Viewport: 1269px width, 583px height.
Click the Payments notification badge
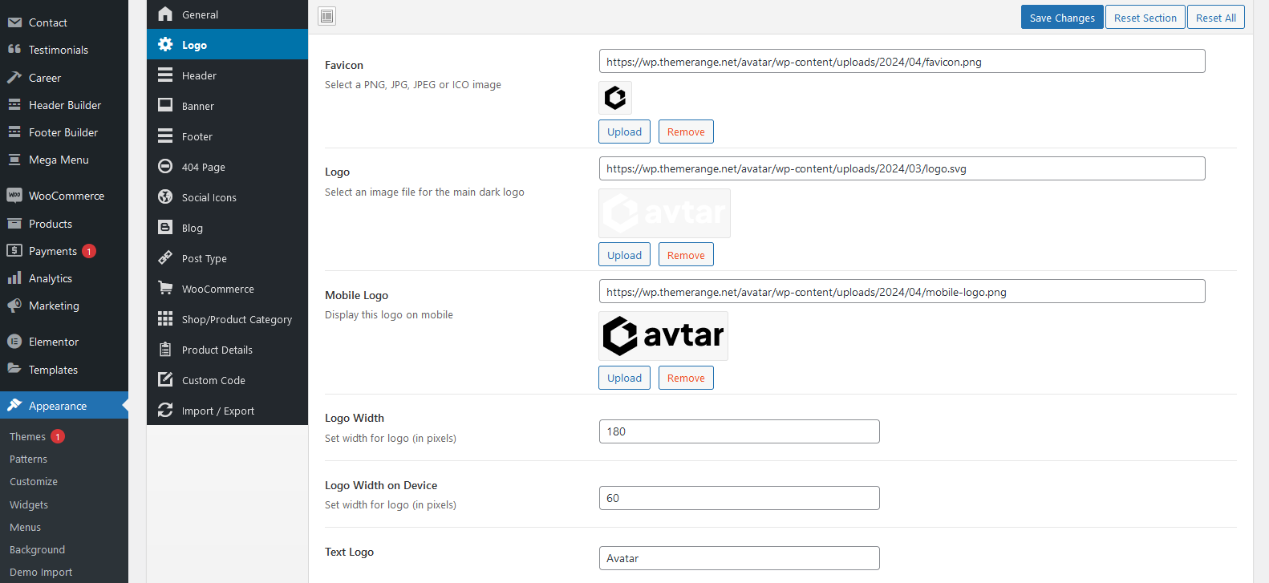pos(89,251)
